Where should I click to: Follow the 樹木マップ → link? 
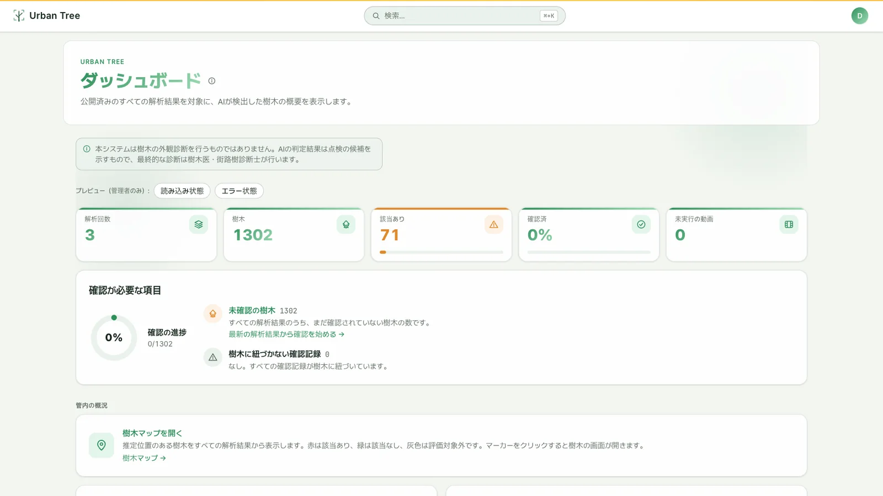144,458
